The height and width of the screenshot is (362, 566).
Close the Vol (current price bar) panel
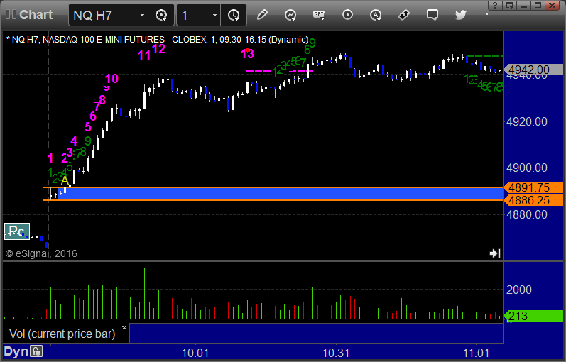tap(124, 328)
